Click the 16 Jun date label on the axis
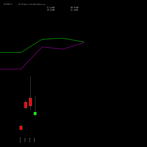 pos(20,140)
